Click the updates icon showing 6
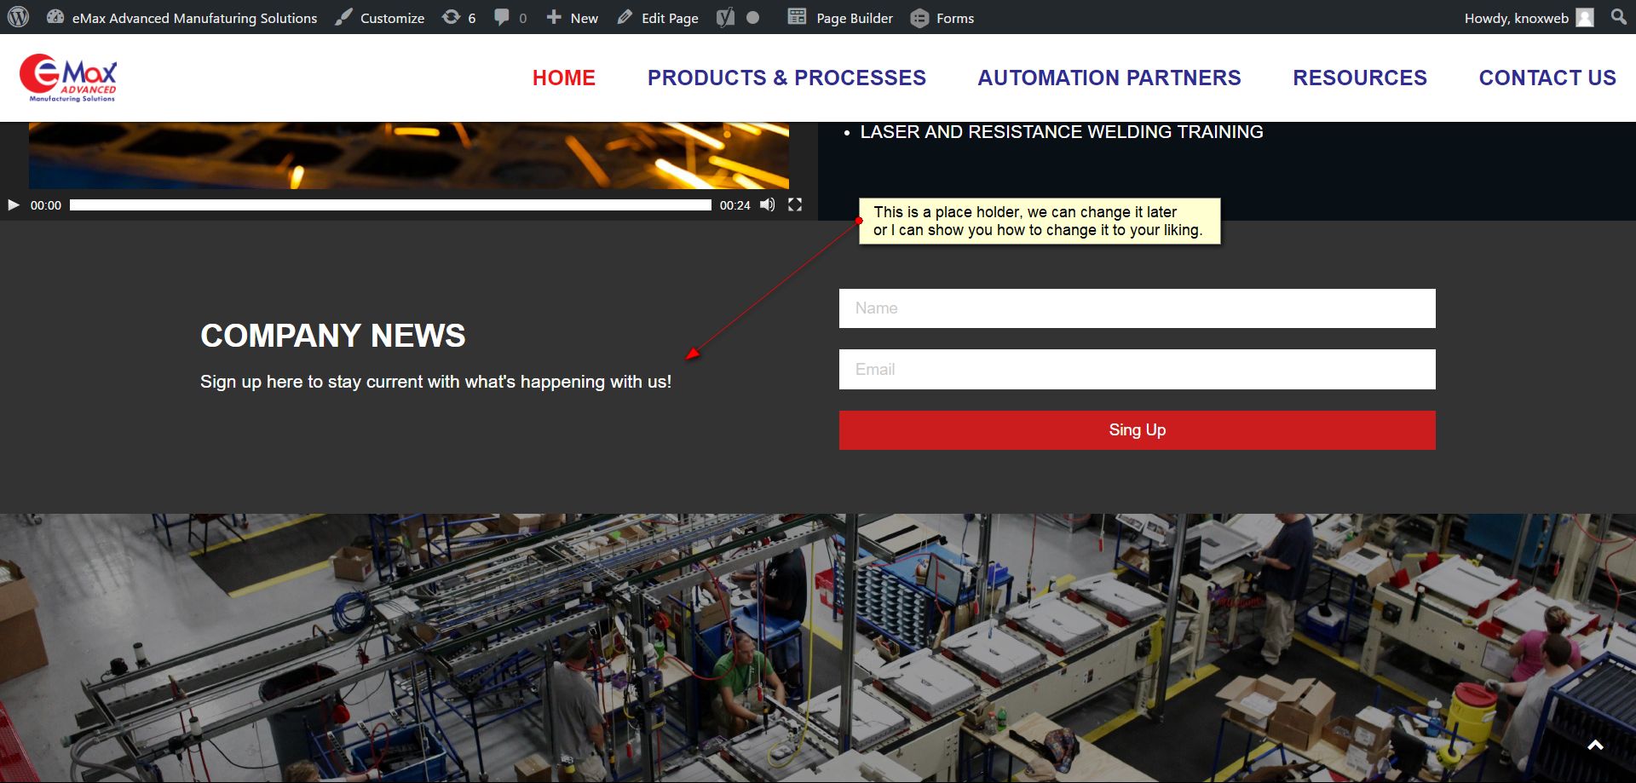 [x=458, y=18]
